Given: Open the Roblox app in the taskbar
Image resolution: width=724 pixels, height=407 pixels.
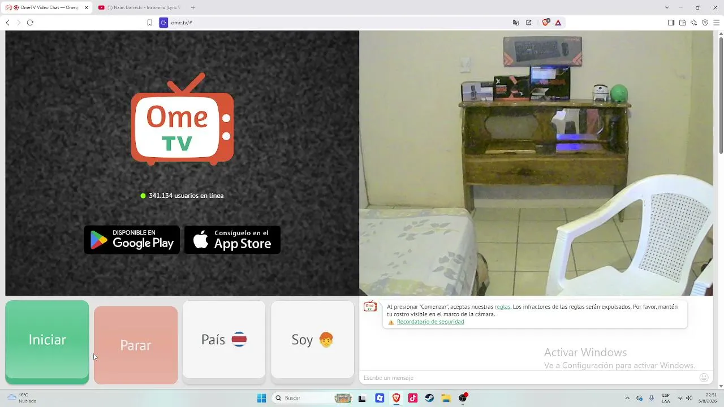Looking at the screenshot, I should [380, 398].
